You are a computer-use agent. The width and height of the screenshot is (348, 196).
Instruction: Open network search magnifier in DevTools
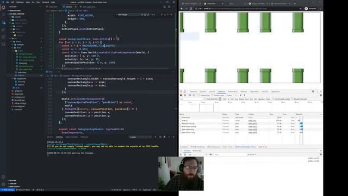pos(194,95)
